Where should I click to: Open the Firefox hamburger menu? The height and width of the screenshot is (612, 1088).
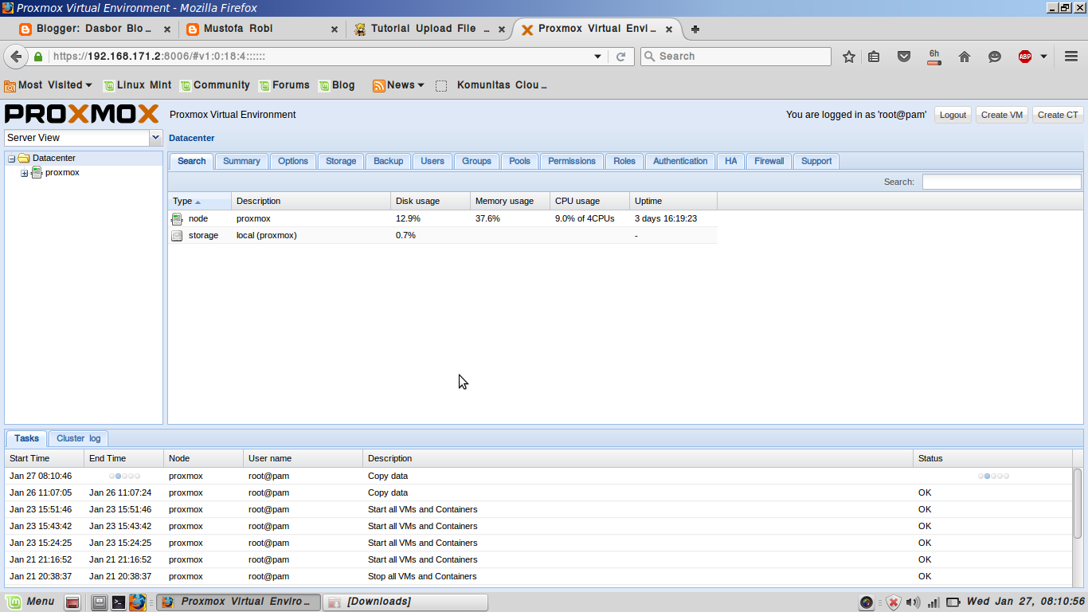click(1071, 57)
